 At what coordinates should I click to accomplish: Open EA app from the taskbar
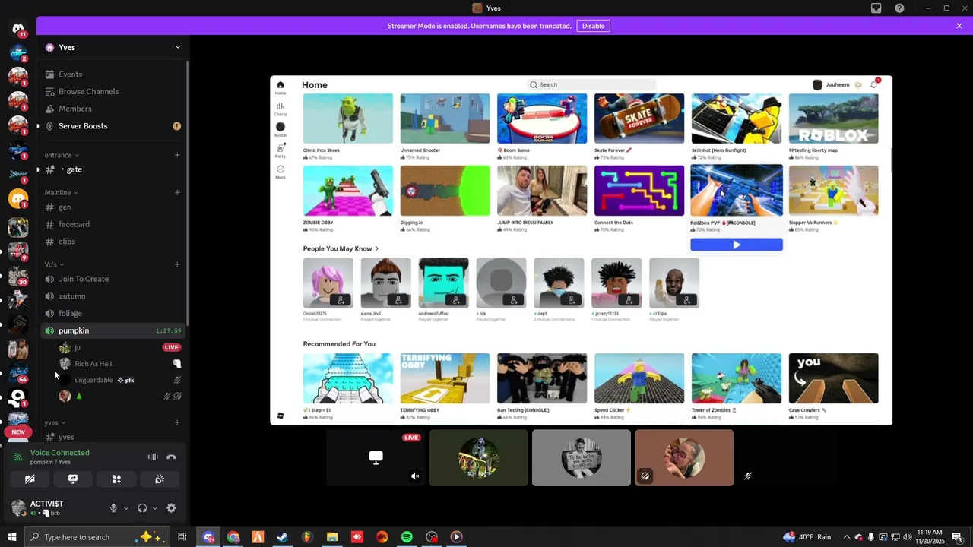click(x=382, y=537)
